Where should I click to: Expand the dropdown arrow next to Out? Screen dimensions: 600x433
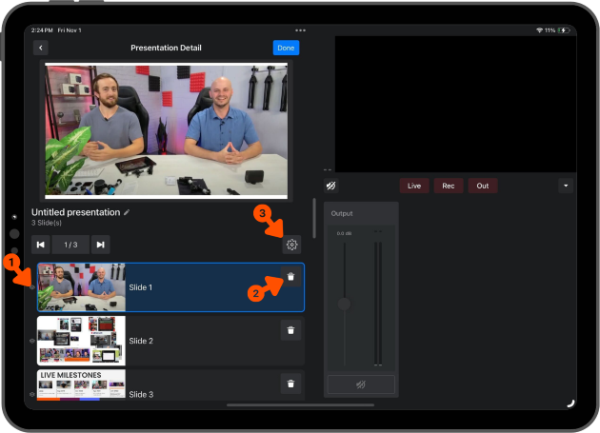pos(566,186)
